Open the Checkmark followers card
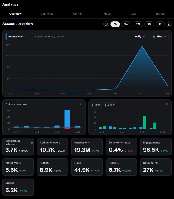Viewport: 174px width, 199px height. (x=18, y=147)
